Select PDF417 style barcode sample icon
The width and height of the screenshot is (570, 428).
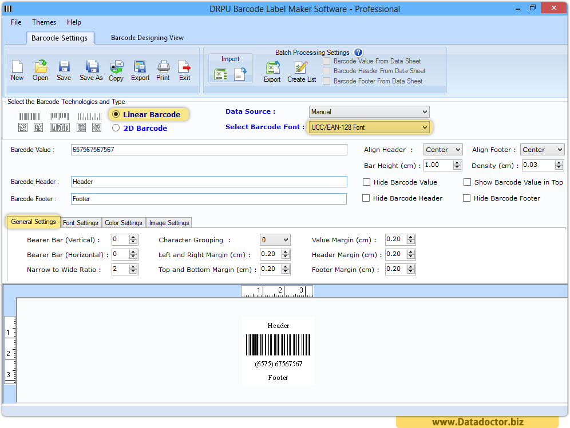tap(60, 127)
